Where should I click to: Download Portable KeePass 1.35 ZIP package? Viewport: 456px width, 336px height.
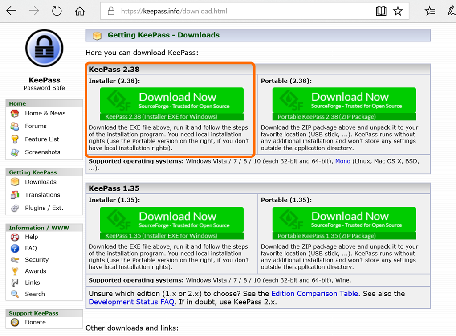[344, 223]
